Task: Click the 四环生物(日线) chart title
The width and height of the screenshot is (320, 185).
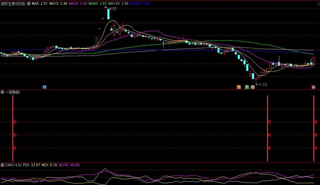Action: 13,4
